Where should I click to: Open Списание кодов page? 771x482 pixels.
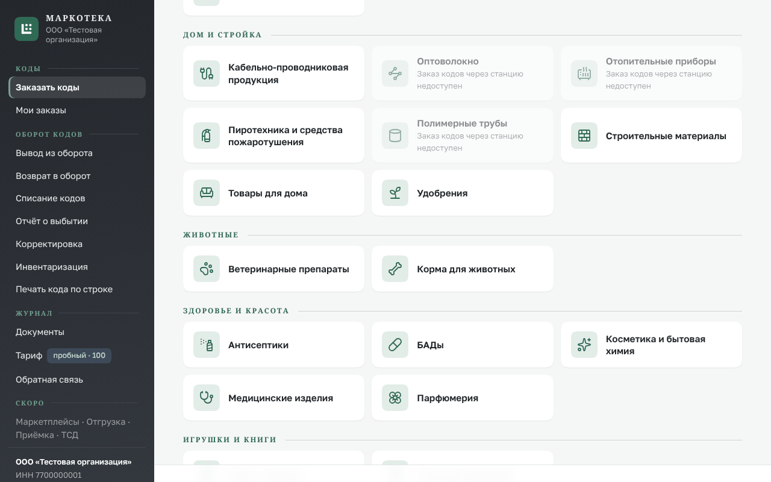coord(77,198)
